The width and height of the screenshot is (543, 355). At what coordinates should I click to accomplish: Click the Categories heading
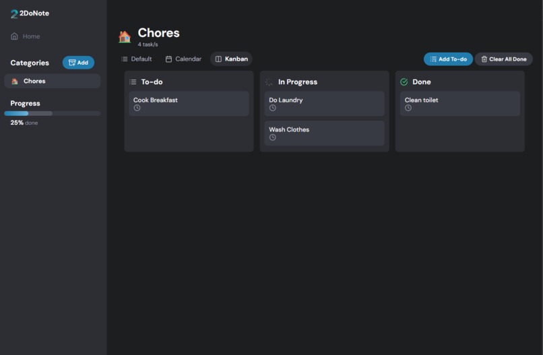tap(30, 63)
